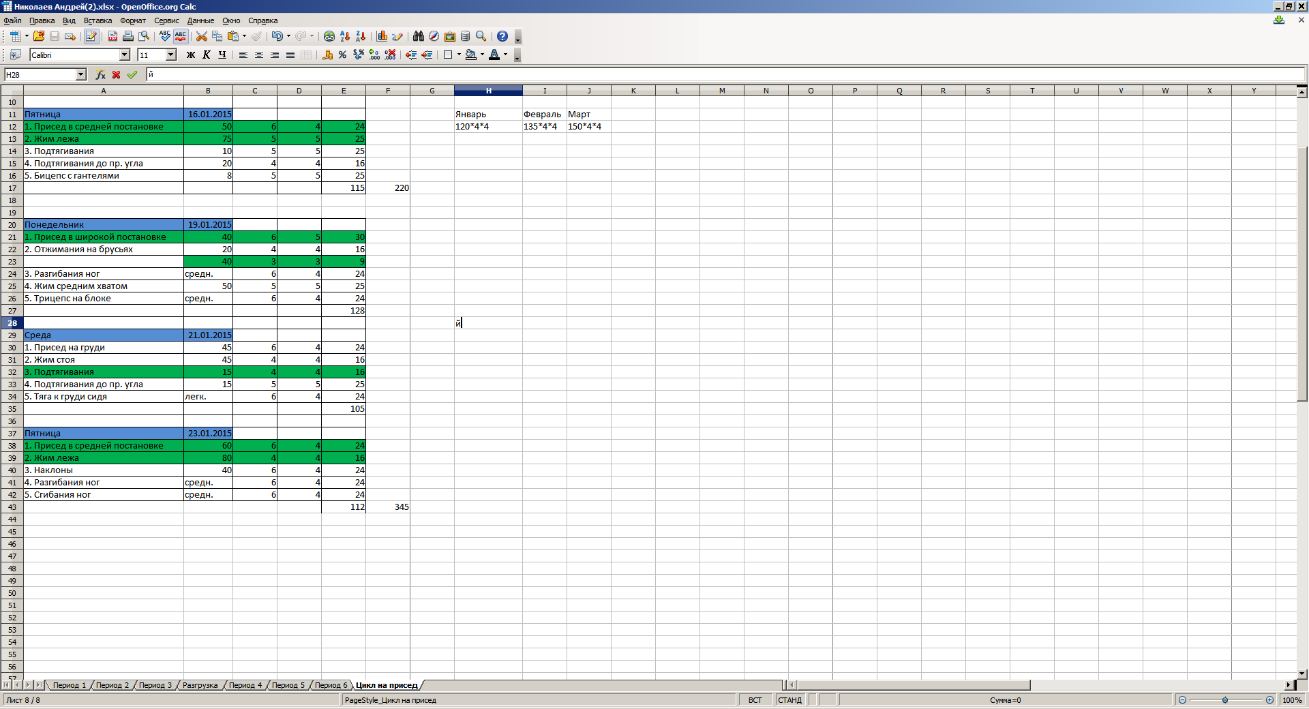Expand the font size dropdown
1309x709 pixels.
pyautogui.click(x=171, y=55)
